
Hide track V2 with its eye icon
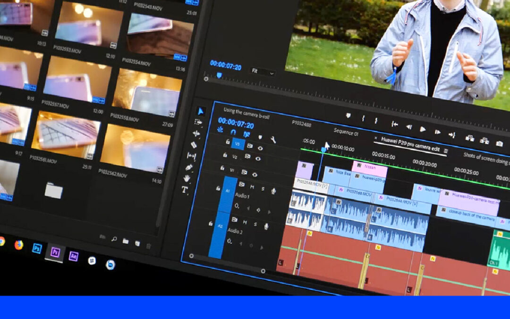pos(258,159)
